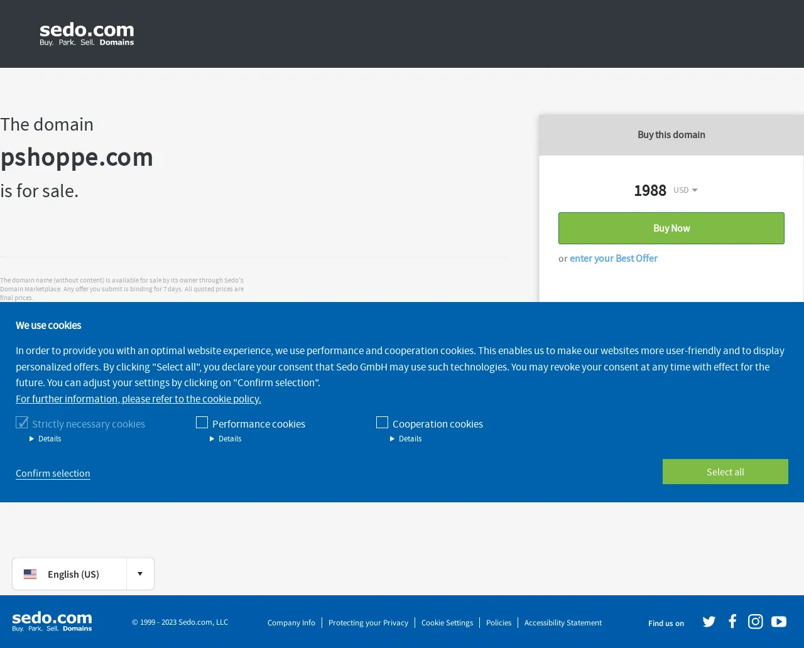Enable the Cooperation cookies checkbox
This screenshot has height=648, width=804.
pos(382,423)
